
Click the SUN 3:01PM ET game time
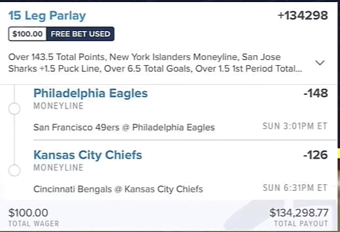[295, 127]
